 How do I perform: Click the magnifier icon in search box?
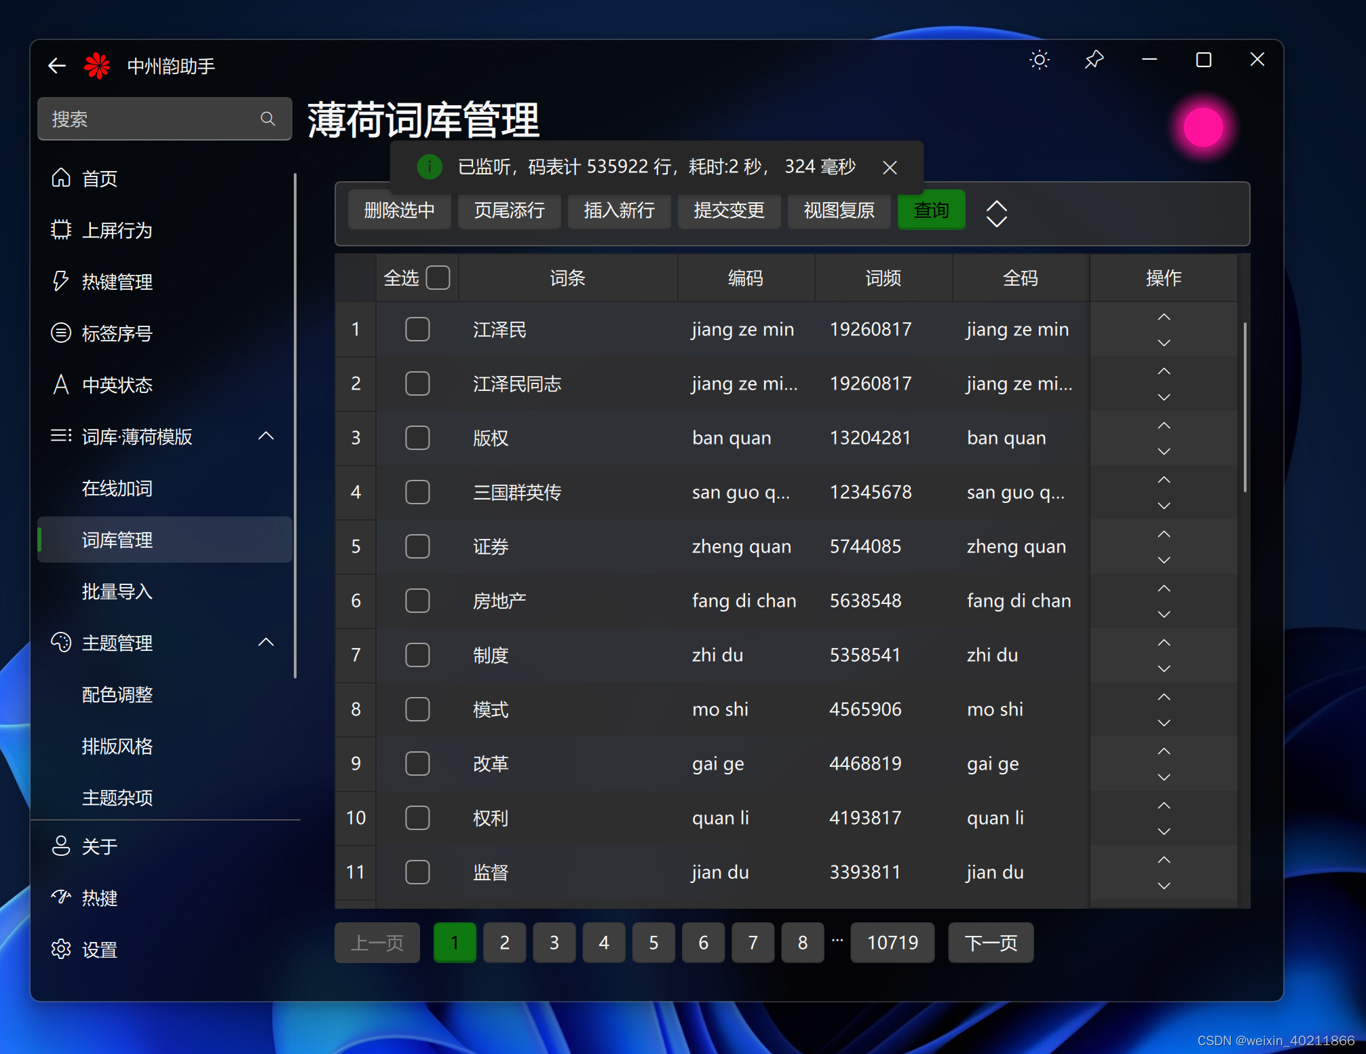coord(268,119)
